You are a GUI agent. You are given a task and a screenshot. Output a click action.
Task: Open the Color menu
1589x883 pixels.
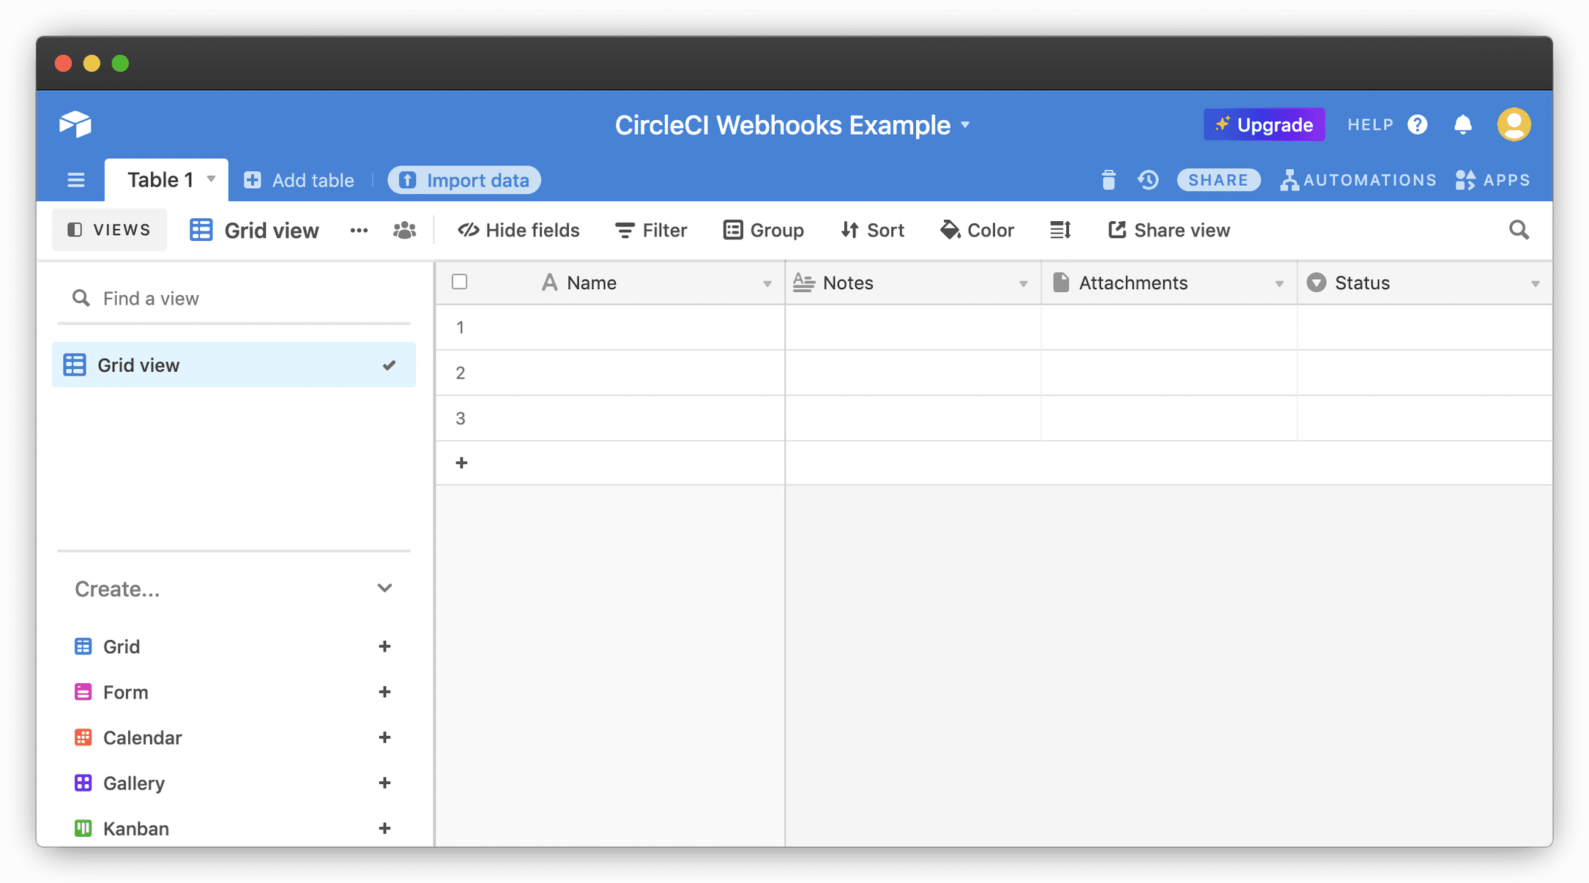point(978,231)
